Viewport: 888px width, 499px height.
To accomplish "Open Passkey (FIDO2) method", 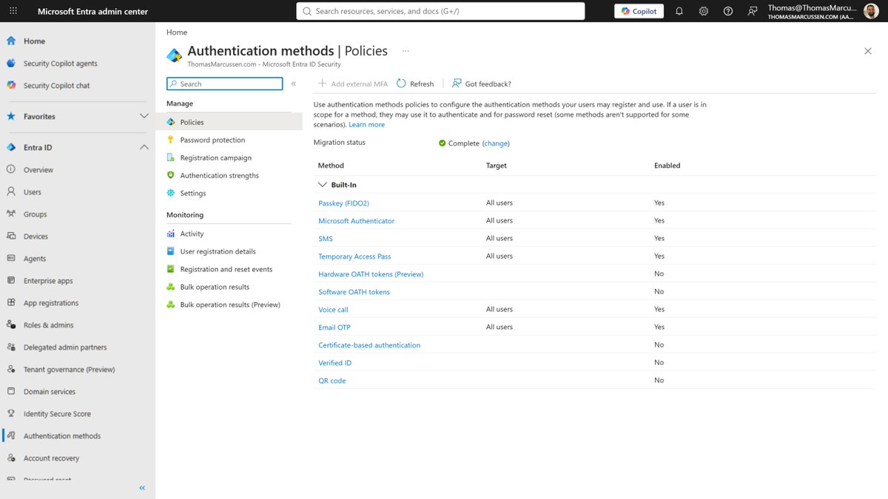I will pos(343,203).
